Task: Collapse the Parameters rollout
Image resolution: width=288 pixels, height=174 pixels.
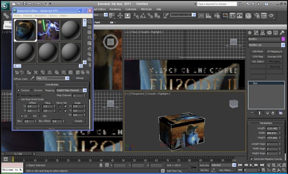Action: (266, 123)
